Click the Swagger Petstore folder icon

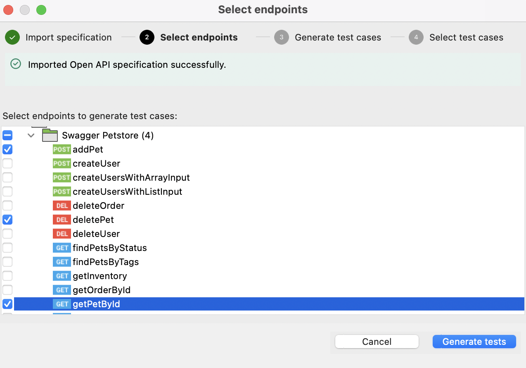pyautogui.click(x=50, y=135)
